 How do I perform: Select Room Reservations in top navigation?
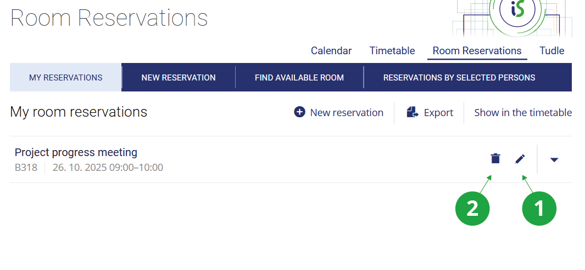click(477, 51)
